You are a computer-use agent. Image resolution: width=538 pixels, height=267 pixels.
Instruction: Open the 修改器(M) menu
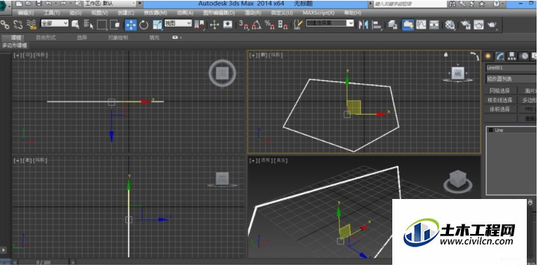point(156,13)
